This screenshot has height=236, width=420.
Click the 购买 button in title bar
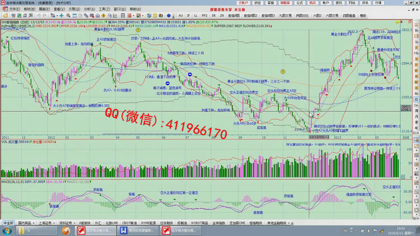[312, 3]
